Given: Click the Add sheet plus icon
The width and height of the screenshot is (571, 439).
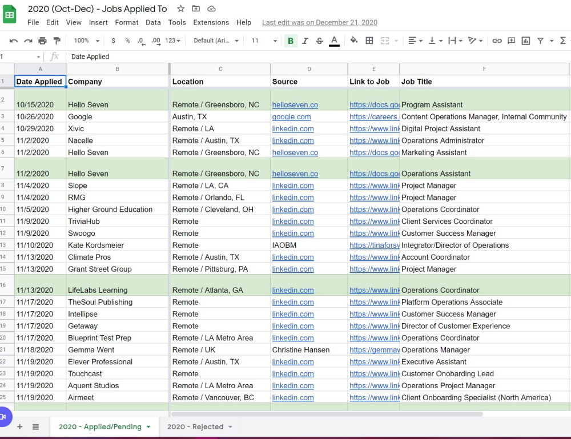Looking at the screenshot, I should click(x=20, y=426).
